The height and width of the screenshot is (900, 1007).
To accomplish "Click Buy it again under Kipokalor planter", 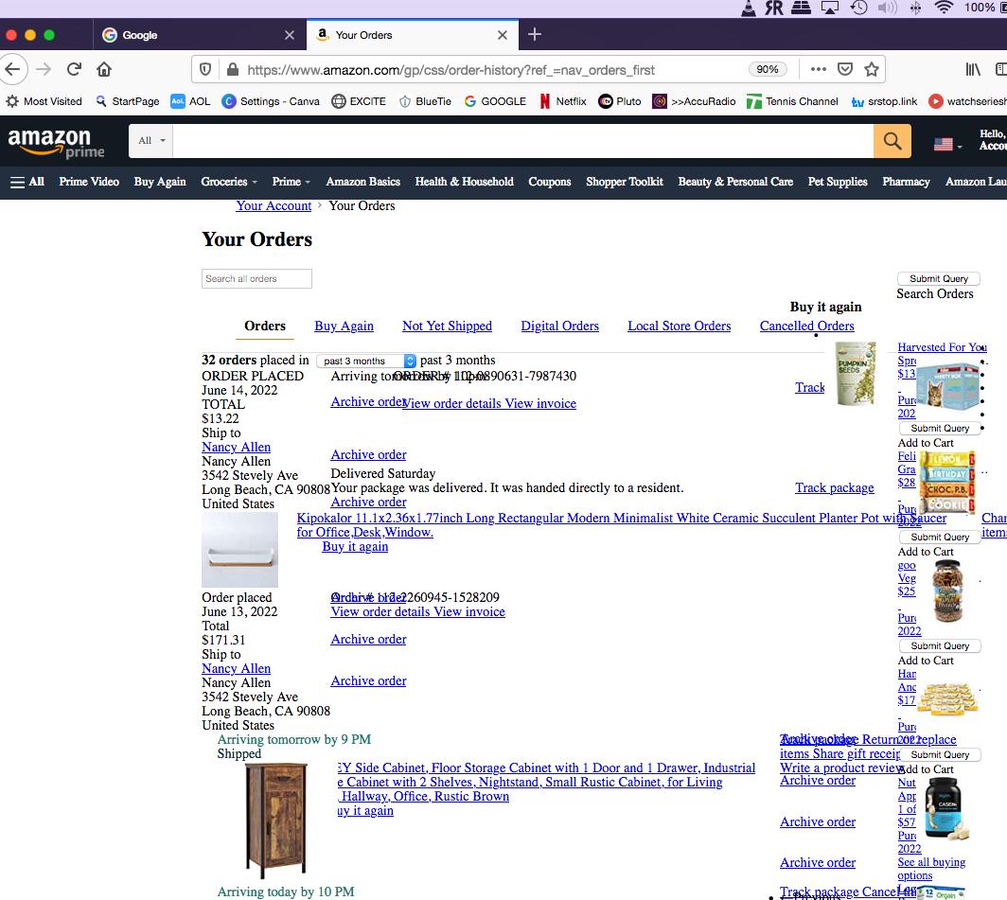I will point(355,547).
